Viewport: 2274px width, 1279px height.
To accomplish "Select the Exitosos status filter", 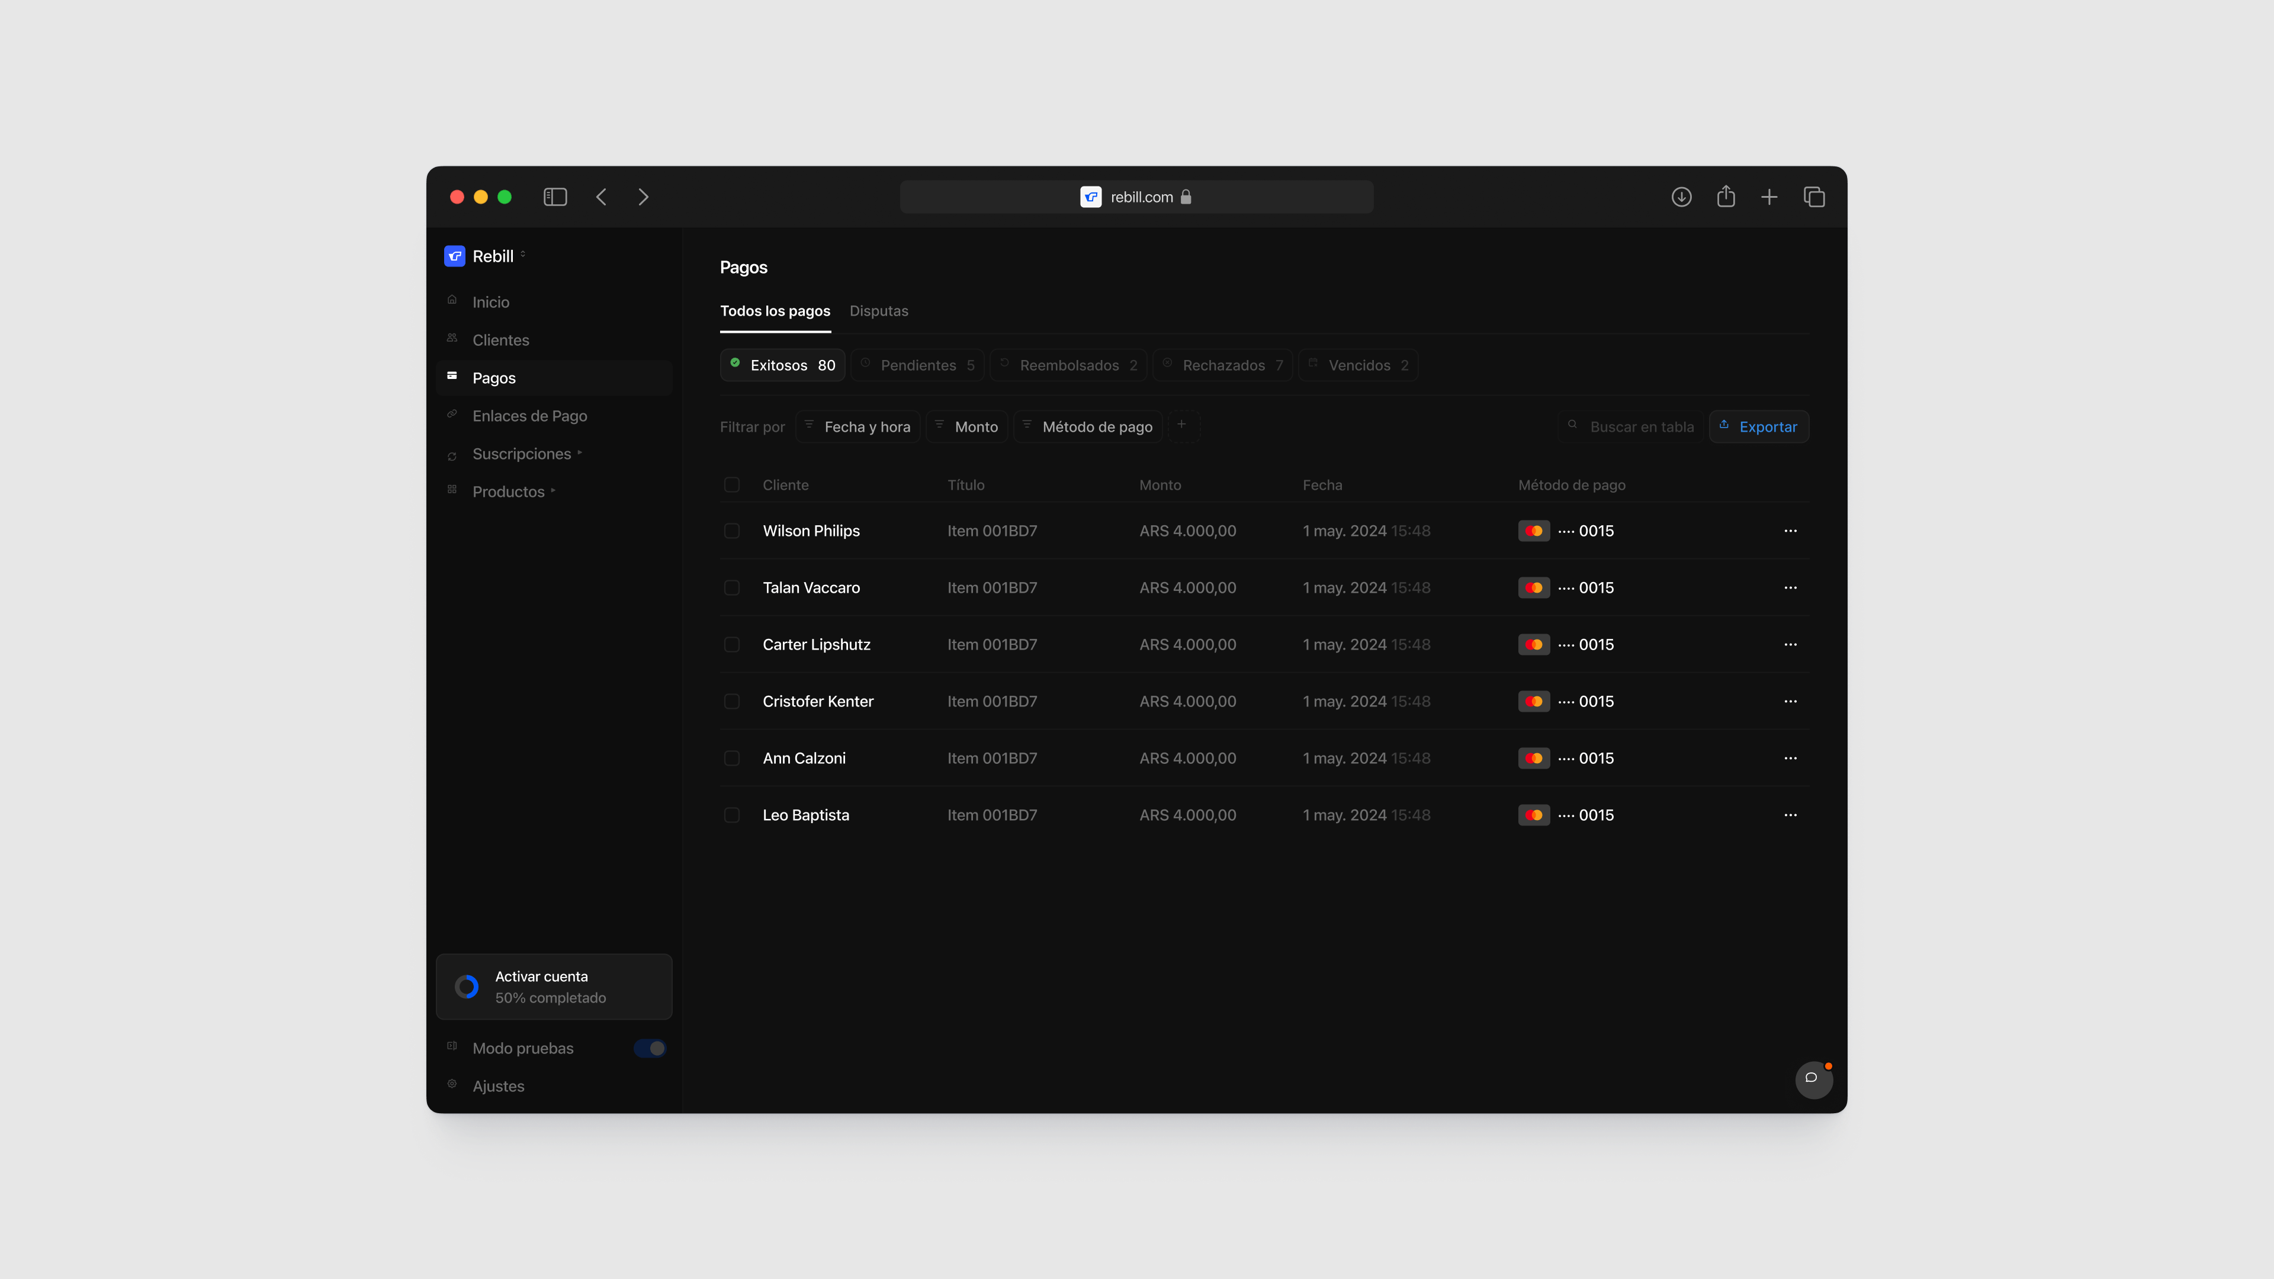I will 783,365.
